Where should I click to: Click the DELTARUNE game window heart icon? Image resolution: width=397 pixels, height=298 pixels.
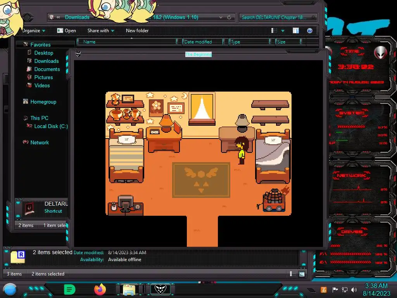click(x=78, y=54)
